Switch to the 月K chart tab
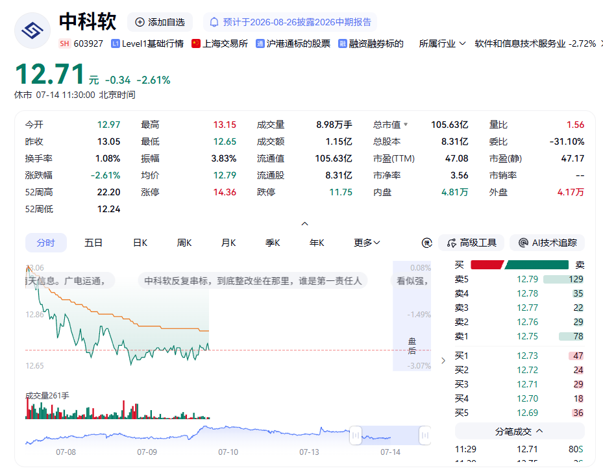The height and width of the screenshot is (475, 603). [228, 243]
